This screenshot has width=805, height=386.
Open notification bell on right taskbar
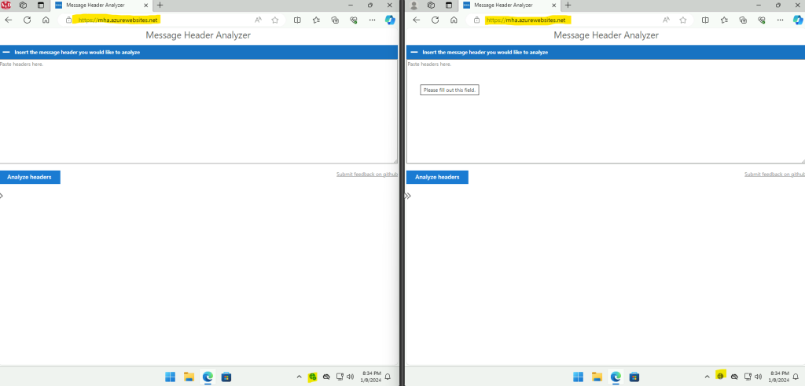pyautogui.click(x=796, y=377)
